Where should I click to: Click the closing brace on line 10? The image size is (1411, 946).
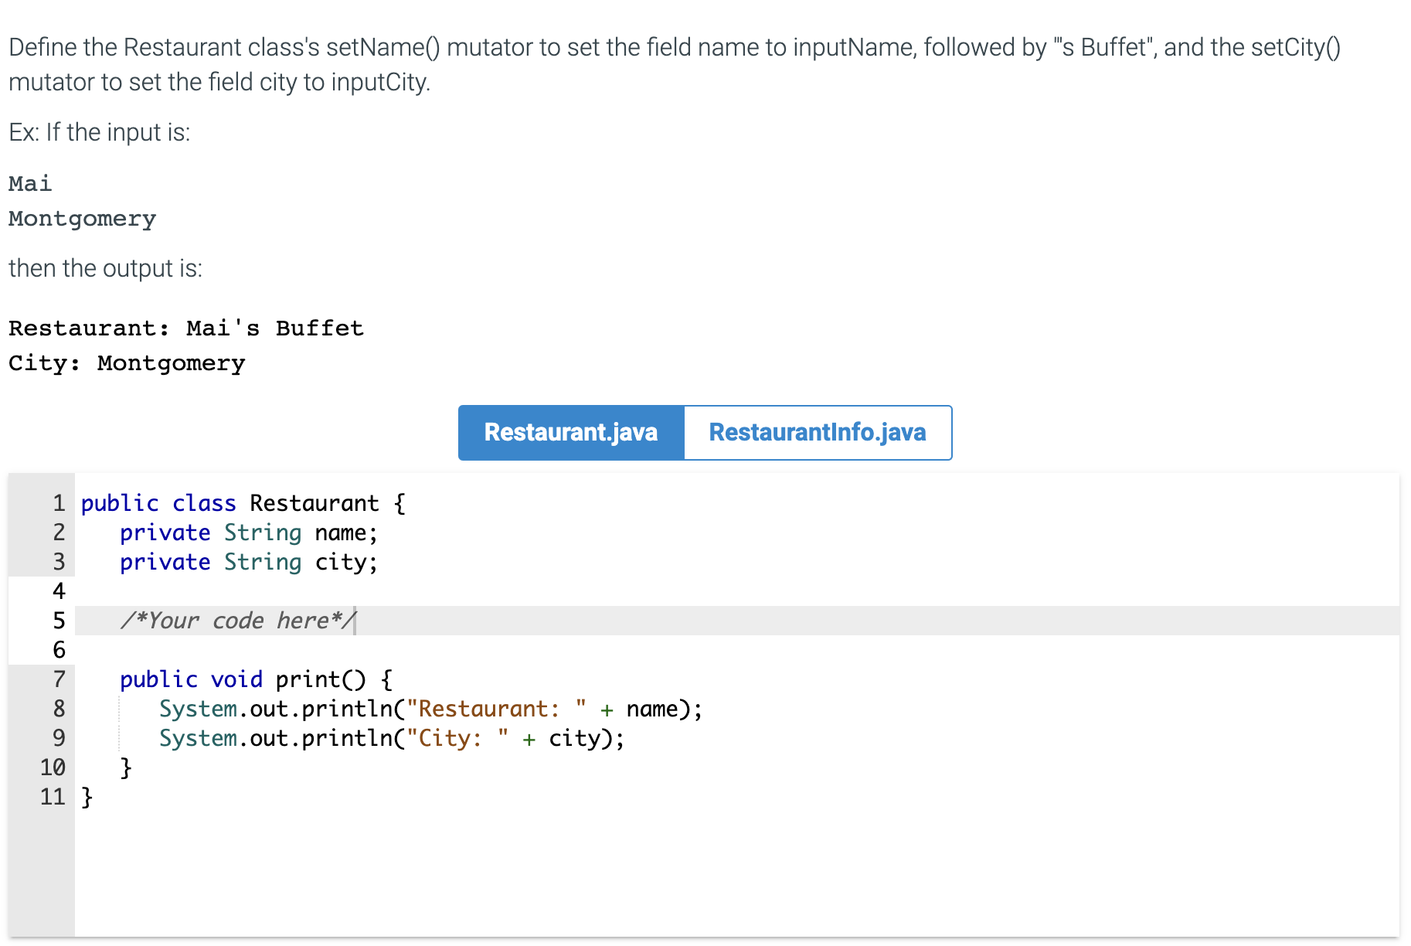click(x=125, y=767)
